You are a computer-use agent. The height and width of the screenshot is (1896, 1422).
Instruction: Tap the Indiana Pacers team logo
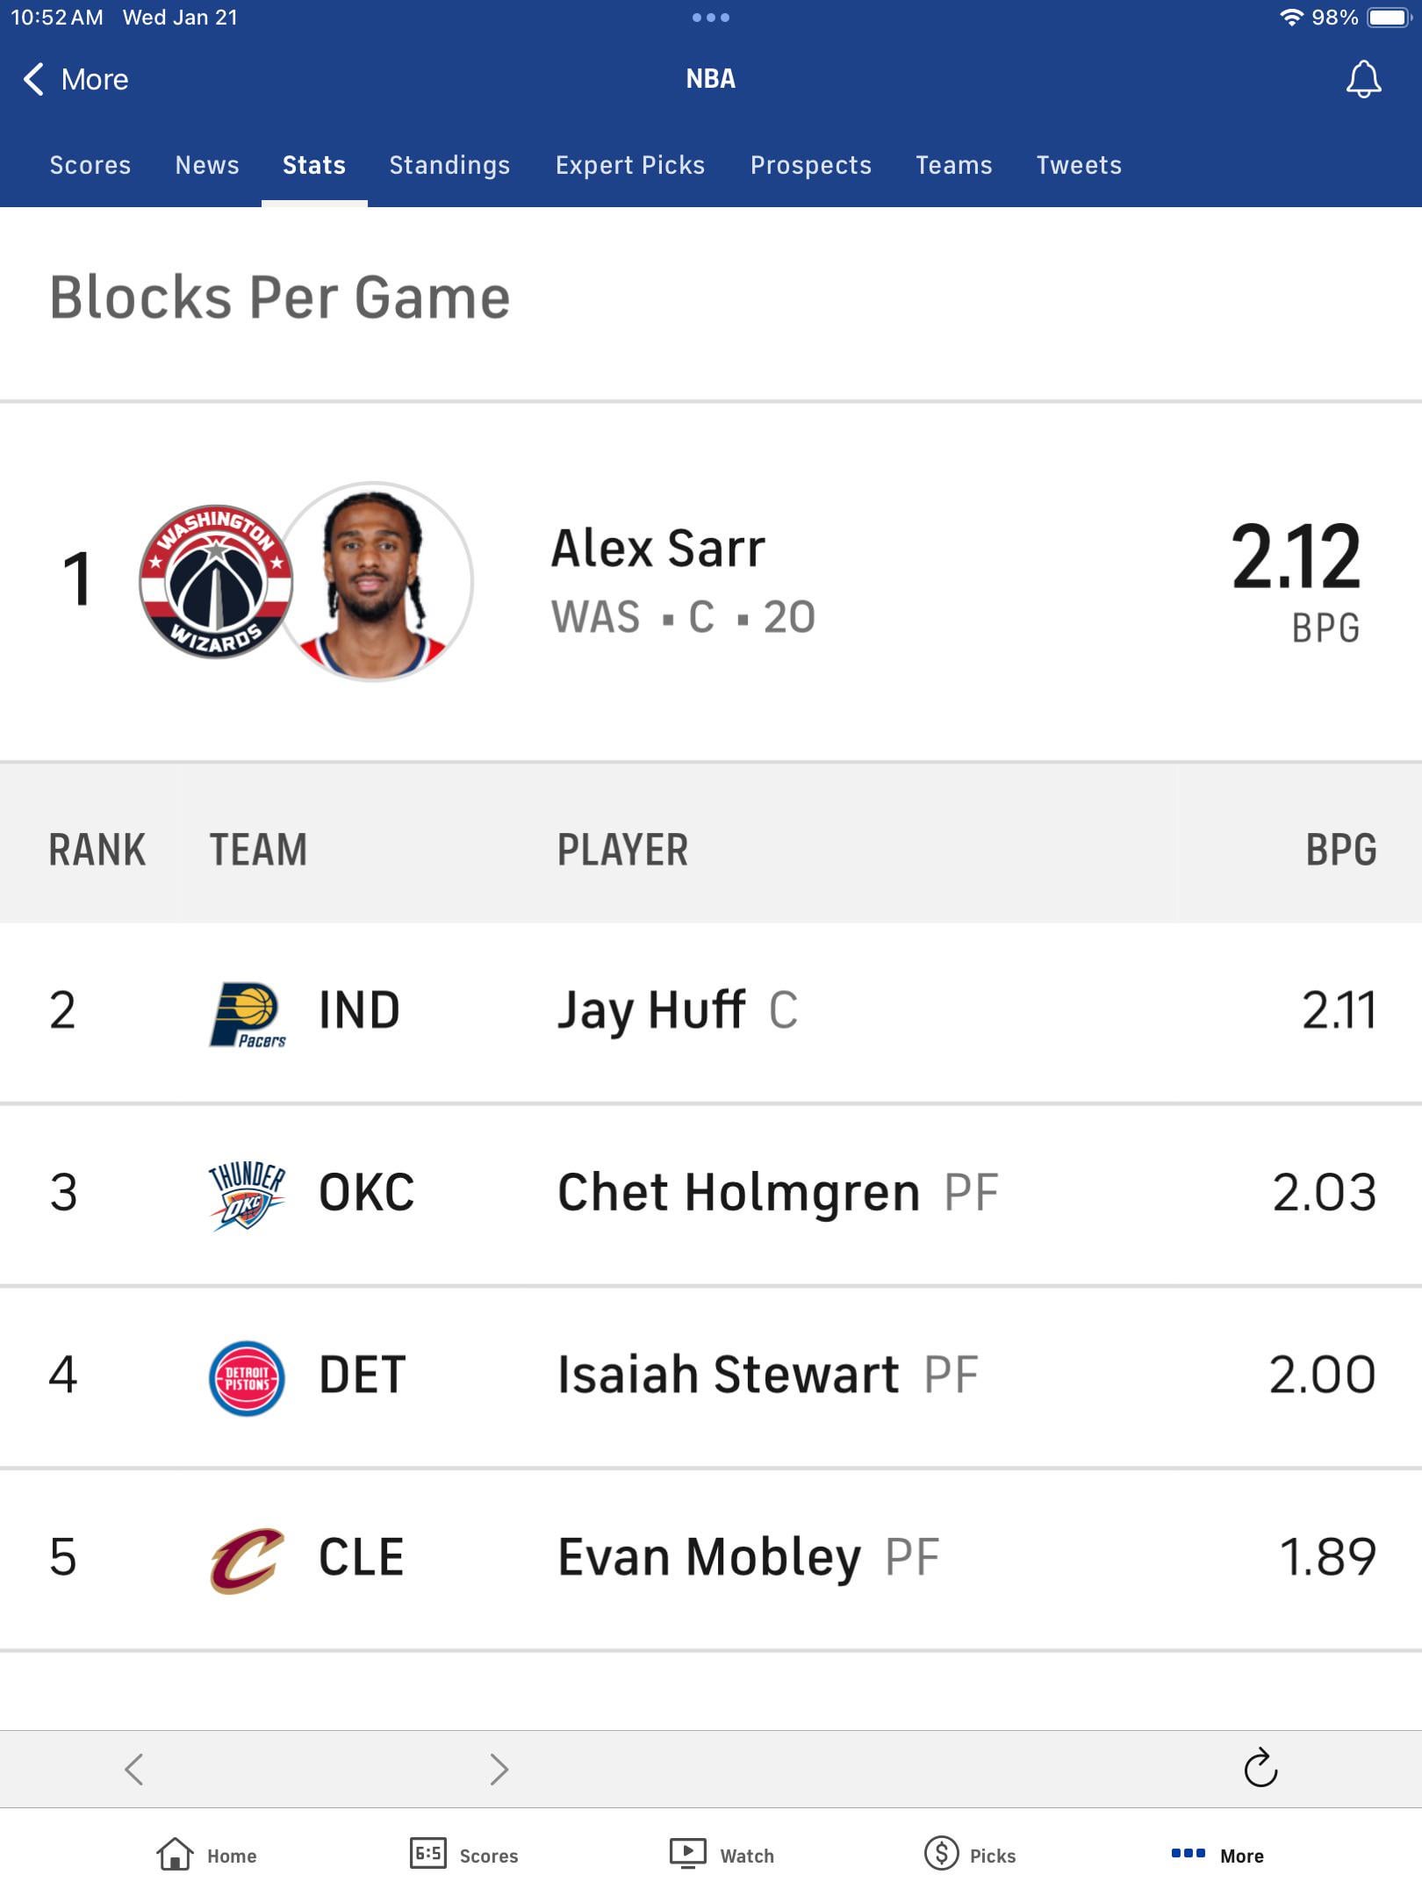pyautogui.click(x=248, y=1014)
